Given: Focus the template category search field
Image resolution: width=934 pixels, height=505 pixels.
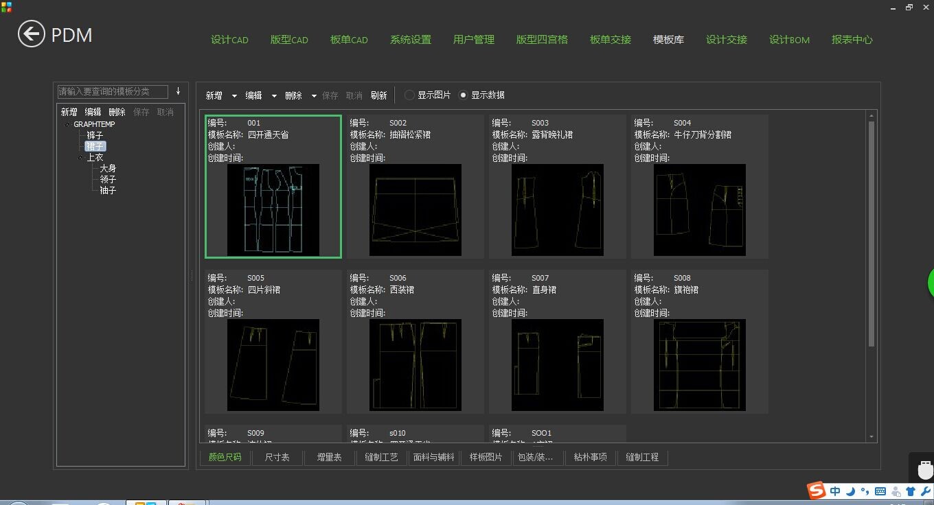Looking at the screenshot, I should [x=113, y=91].
